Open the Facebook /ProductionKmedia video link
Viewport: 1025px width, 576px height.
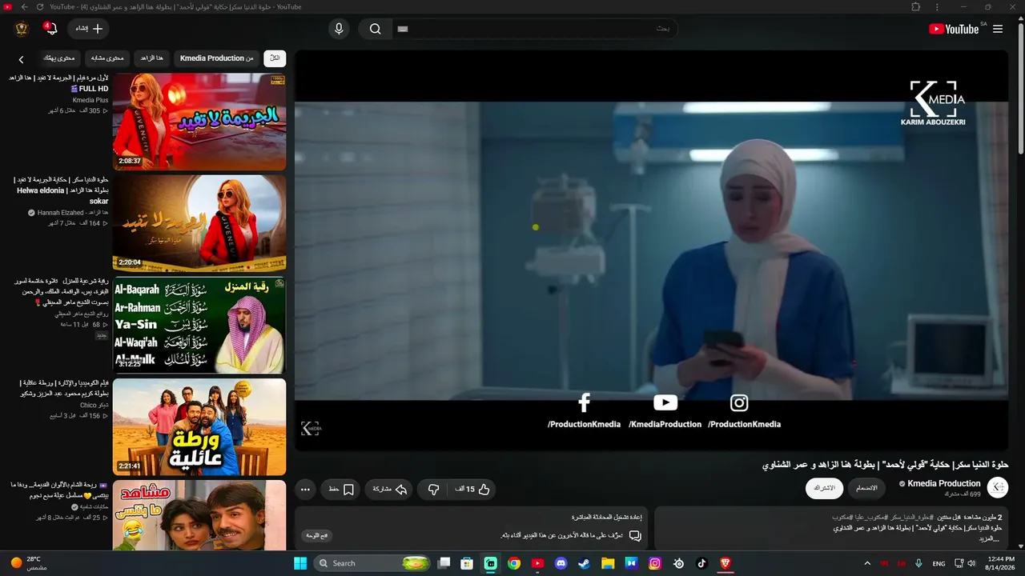[x=584, y=411]
